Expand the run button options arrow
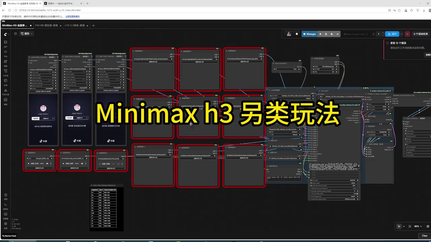 coord(402,34)
